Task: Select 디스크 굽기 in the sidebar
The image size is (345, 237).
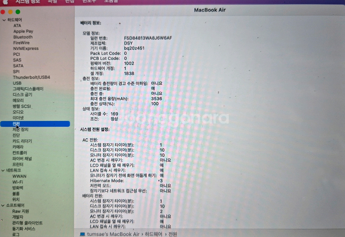Action: pyautogui.click(x=22, y=94)
